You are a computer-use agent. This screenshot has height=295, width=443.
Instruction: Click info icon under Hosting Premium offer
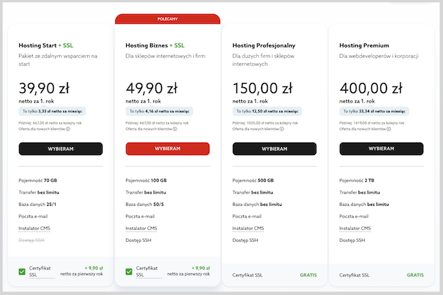point(388,129)
